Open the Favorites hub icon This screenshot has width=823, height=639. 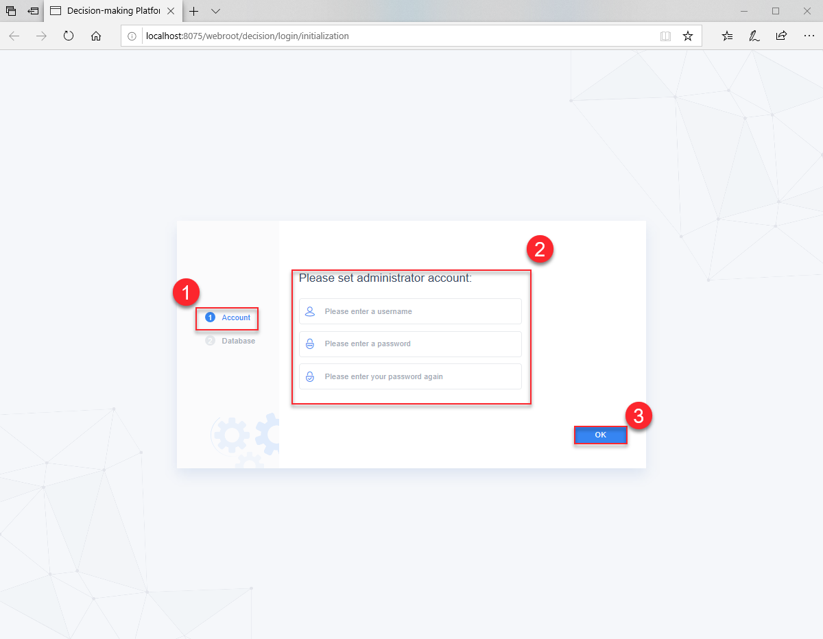[726, 36]
